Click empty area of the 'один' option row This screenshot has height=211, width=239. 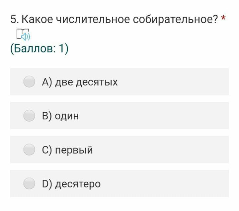point(154,116)
